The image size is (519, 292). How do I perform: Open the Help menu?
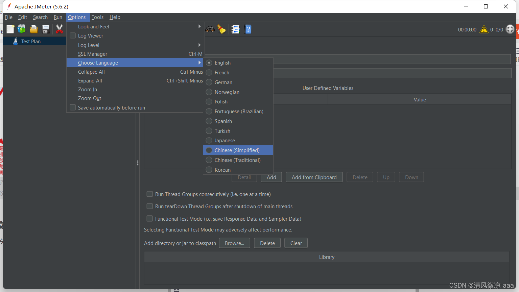[115, 17]
